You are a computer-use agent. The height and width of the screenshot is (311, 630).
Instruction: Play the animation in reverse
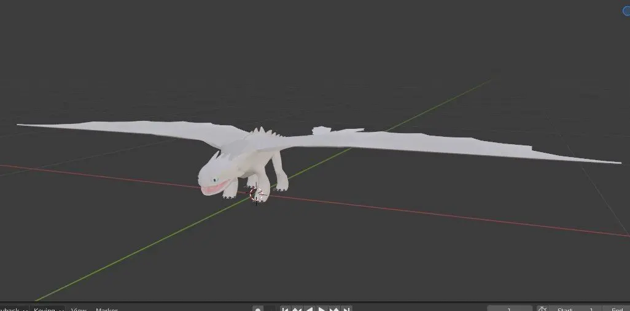[309, 309]
